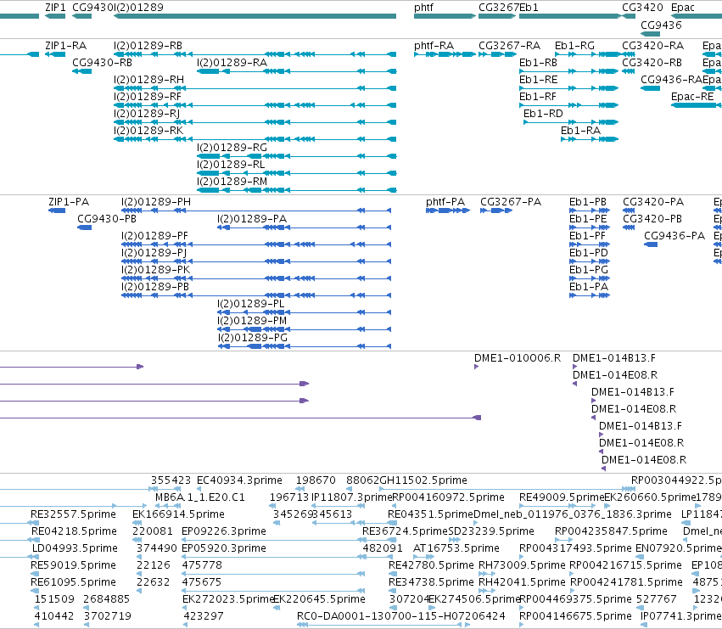Click the CG3267-RA transcript label
The image size is (722, 629).
point(509,46)
